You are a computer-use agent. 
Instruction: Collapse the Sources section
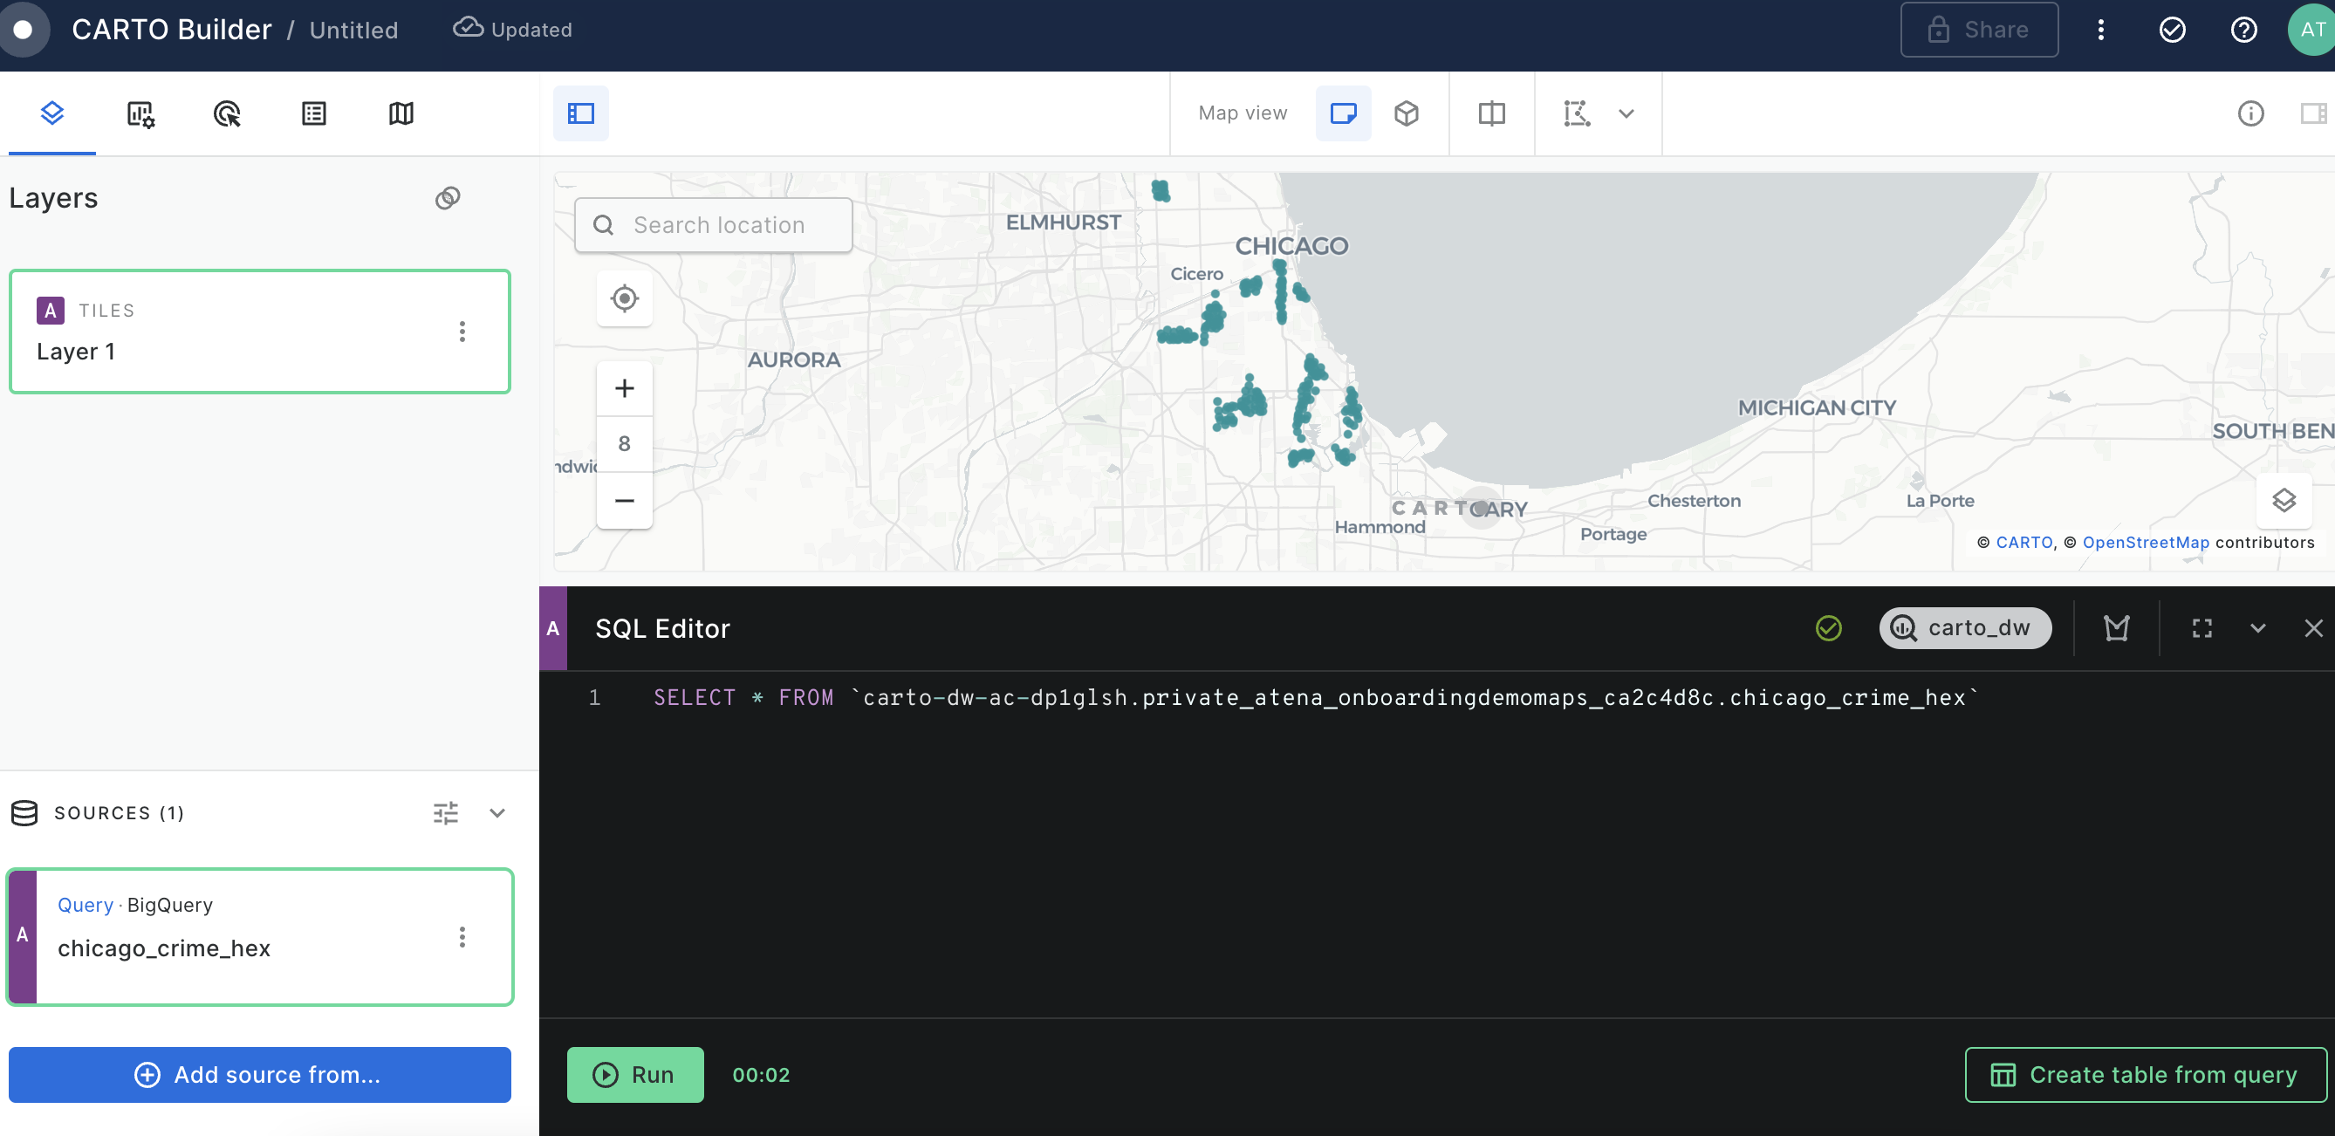click(496, 812)
